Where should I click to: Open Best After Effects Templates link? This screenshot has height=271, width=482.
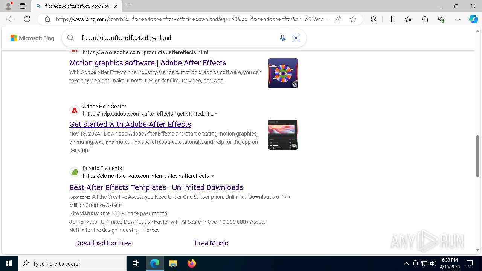click(156, 187)
